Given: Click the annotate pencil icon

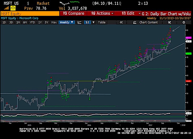Looking at the screenshot, I should click(x=169, y=22).
